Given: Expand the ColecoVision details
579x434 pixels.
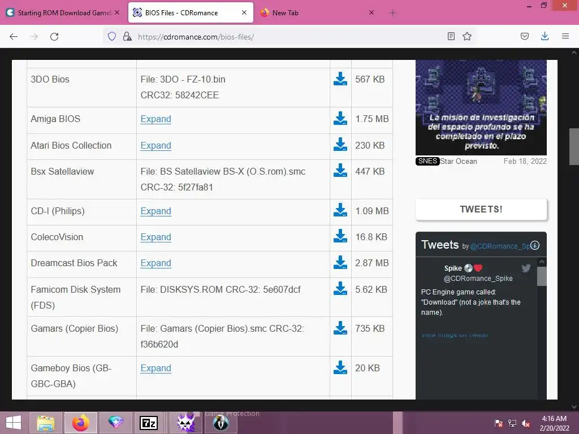Looking at the screenshot, I should pos(156,237).
